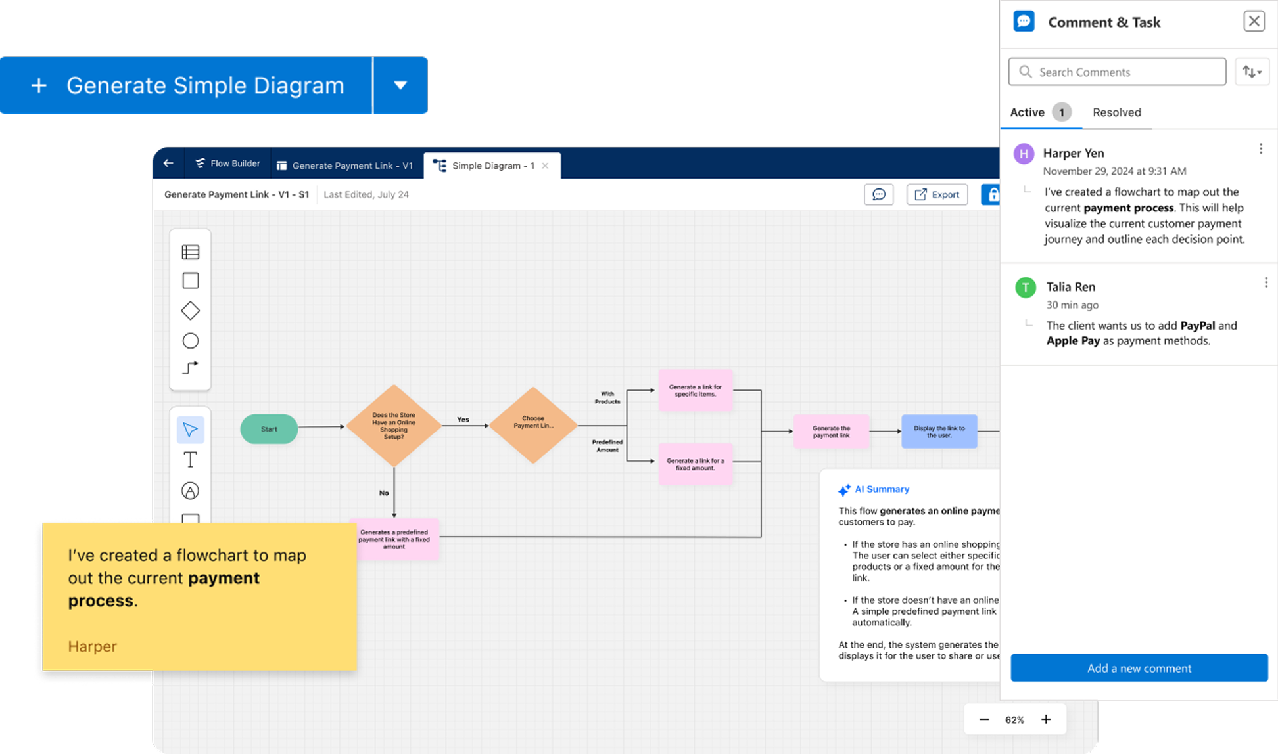The image size is (1278, 754).
Task: Click the blue lock icon button
Action: tap(991, 194)
